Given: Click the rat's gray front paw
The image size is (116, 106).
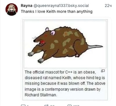Looking at the screenshot, I should 31,54.
